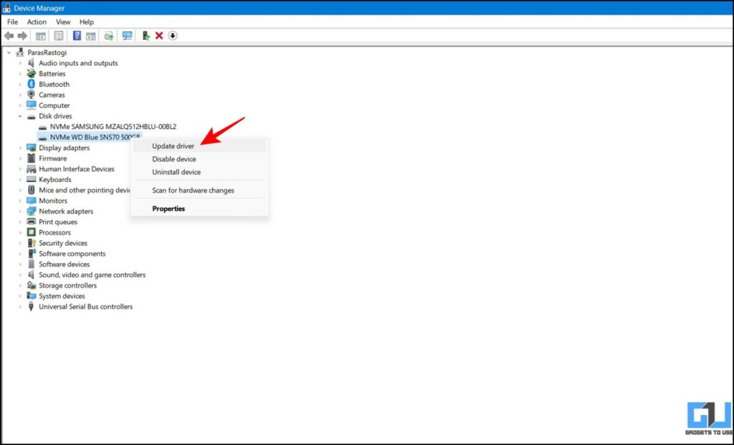Click the Disable device down-arrow toolbar icon
The width and height of the screenshot is (734, 445).
(172, 35)
